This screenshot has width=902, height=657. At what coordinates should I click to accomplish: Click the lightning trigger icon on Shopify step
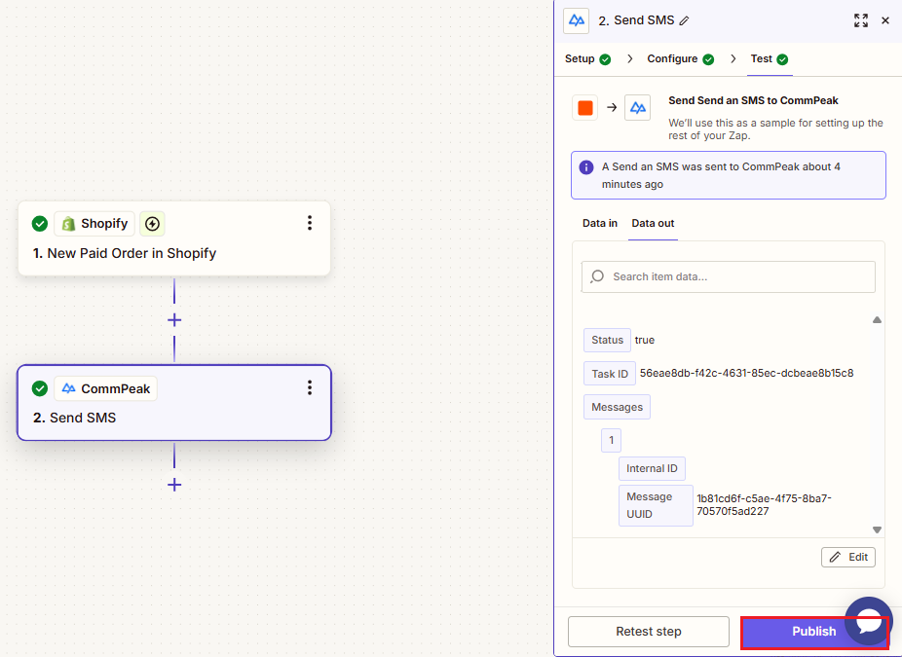(152, 224)
